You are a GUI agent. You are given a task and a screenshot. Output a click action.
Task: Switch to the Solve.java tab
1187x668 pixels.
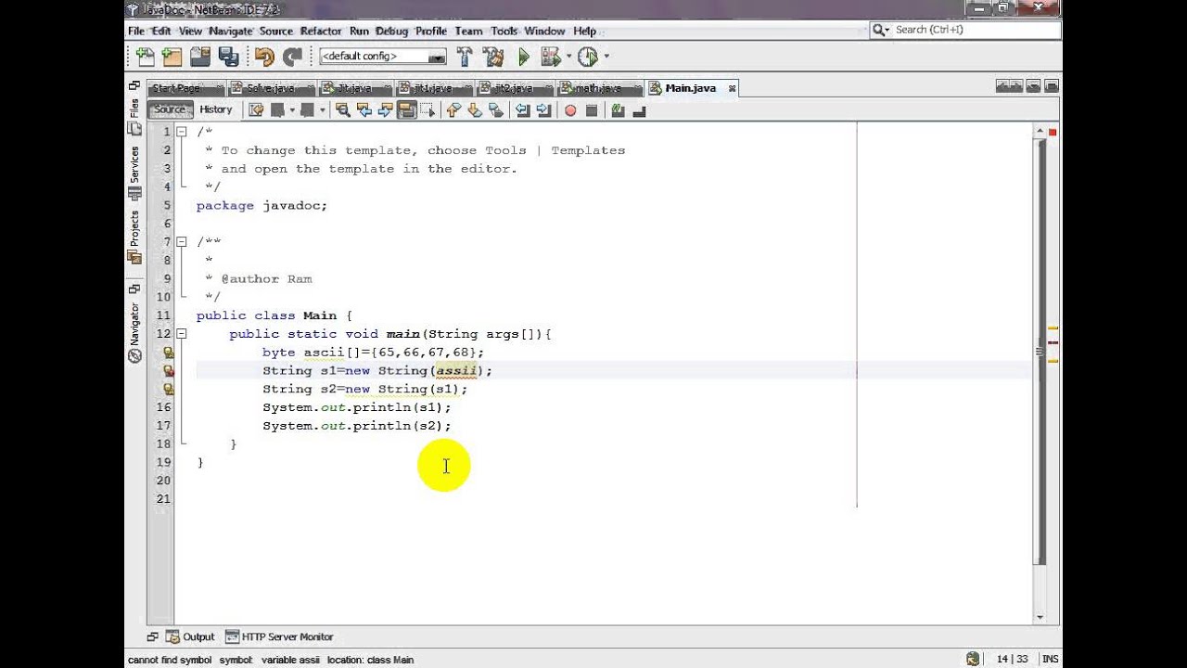271,88
